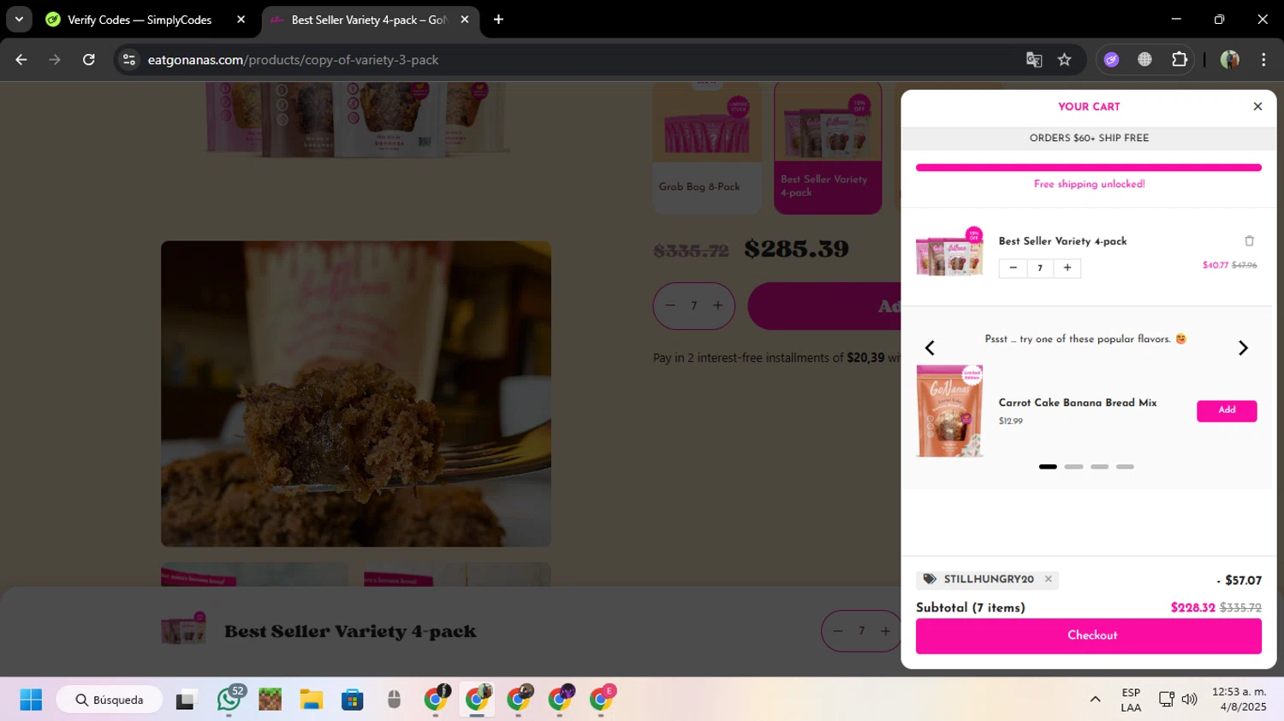
Task: Select the fourth carousel dot indicator
Action: click(1125, 467)
